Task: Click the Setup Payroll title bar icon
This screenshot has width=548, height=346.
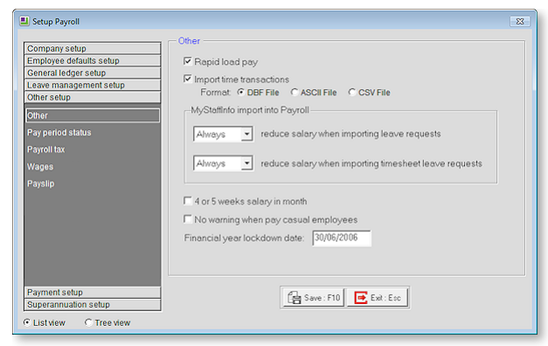Action: tap(24, 21)
